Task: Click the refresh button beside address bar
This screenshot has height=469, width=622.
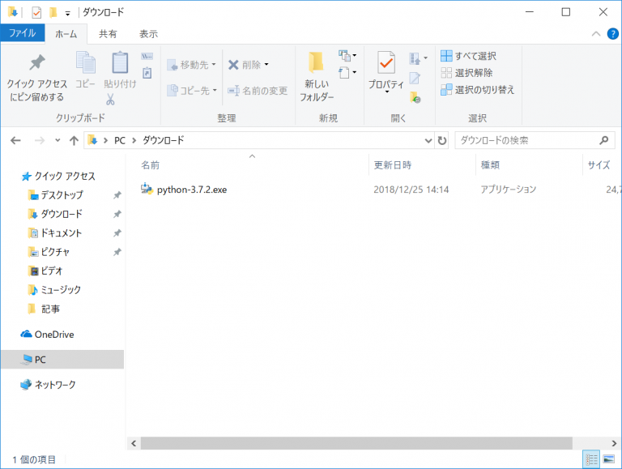Action: tap(442, 140)
